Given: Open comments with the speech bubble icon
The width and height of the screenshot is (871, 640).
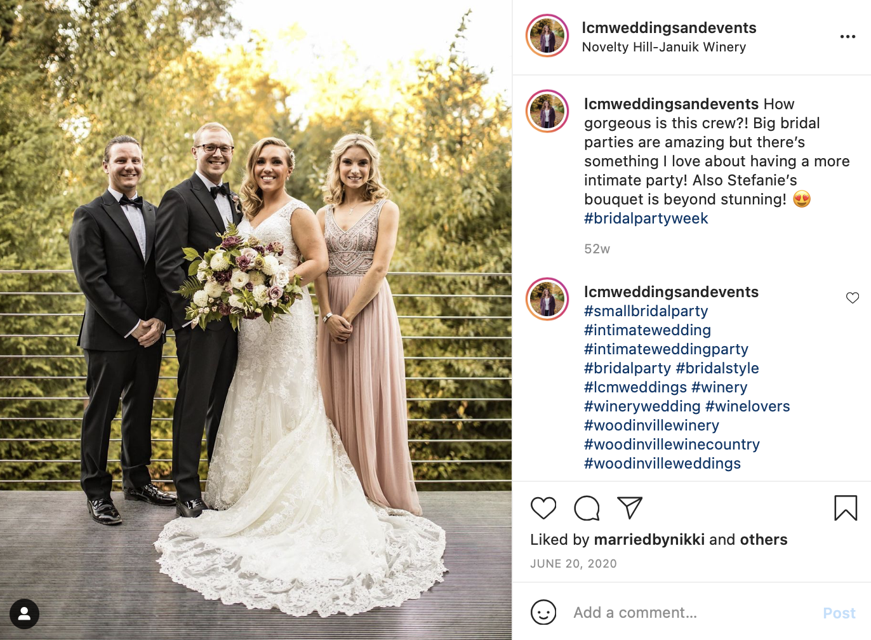Looking at the screenshot, I should point(587,508).
